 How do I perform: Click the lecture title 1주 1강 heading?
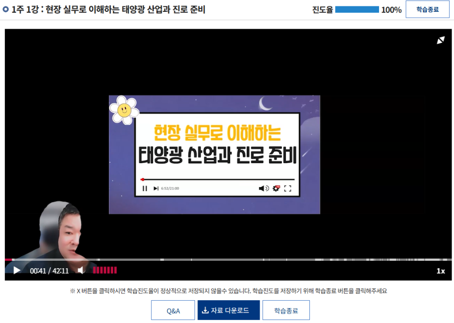click(x=108, y=9)
